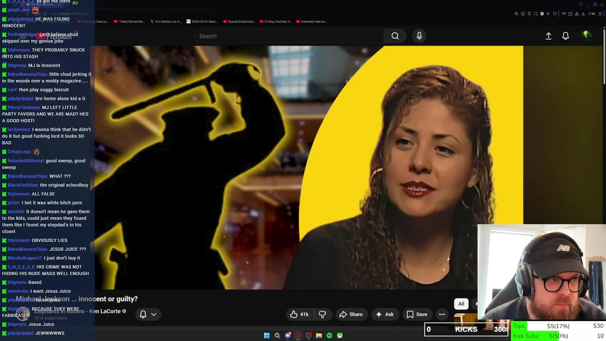
Task: Open the browser downloads arrow icon
Action: tap(583, 14)
